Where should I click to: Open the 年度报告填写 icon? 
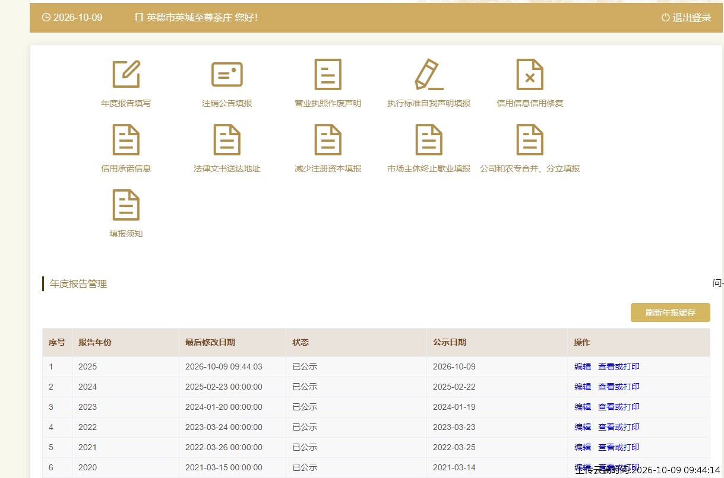pyautogui.click(x=126, y=74)
